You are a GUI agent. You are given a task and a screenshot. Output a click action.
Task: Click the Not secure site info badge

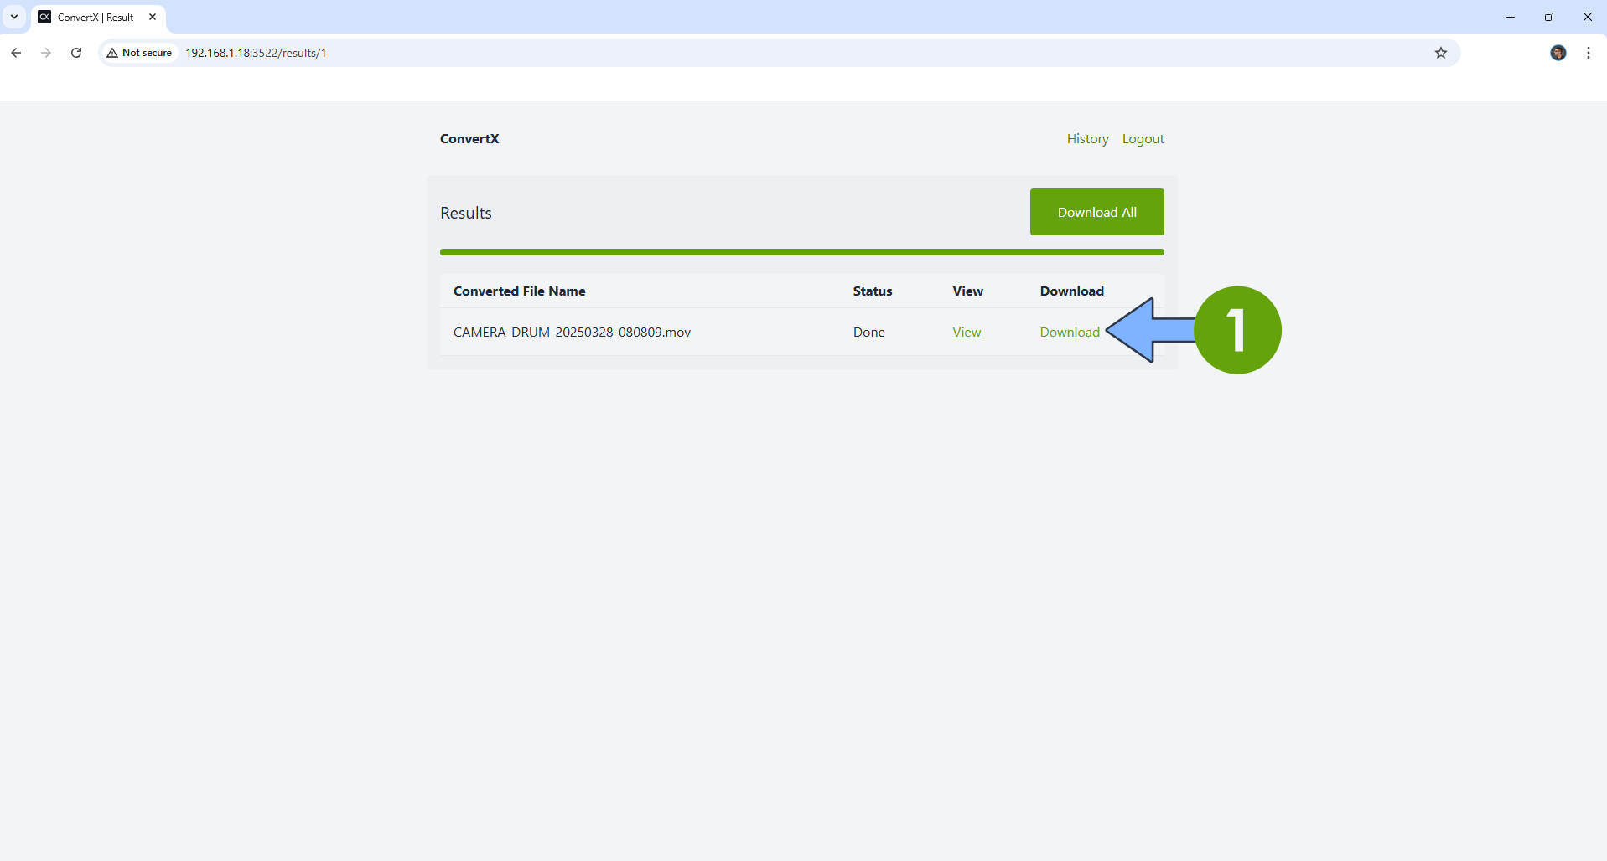tap(139, 53)
